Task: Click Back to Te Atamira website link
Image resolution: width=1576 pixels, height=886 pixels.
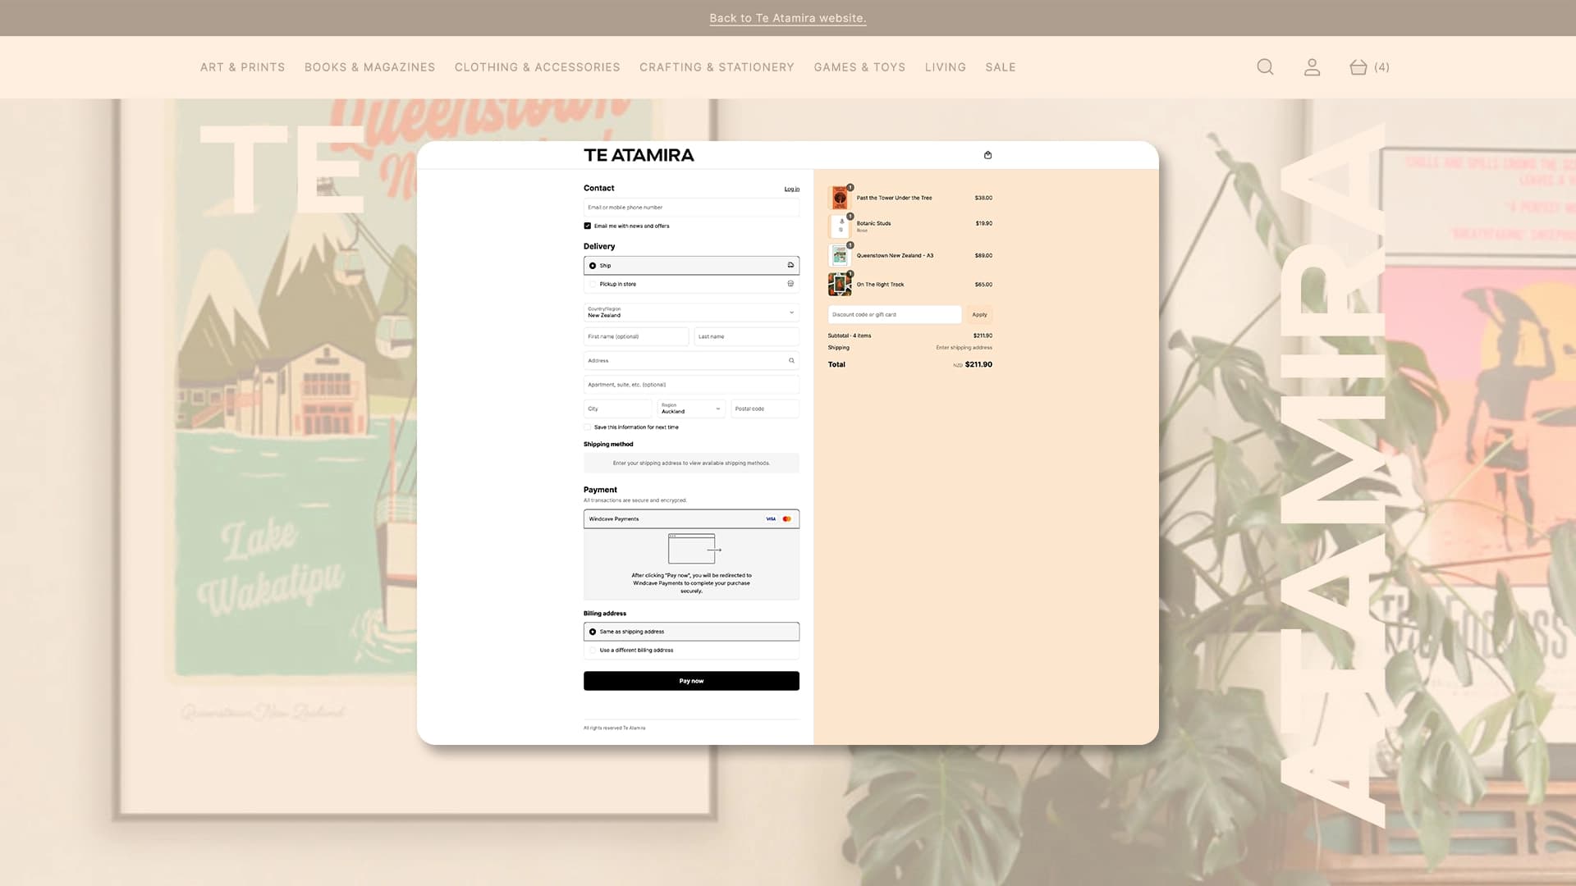Action: point(787,18)
